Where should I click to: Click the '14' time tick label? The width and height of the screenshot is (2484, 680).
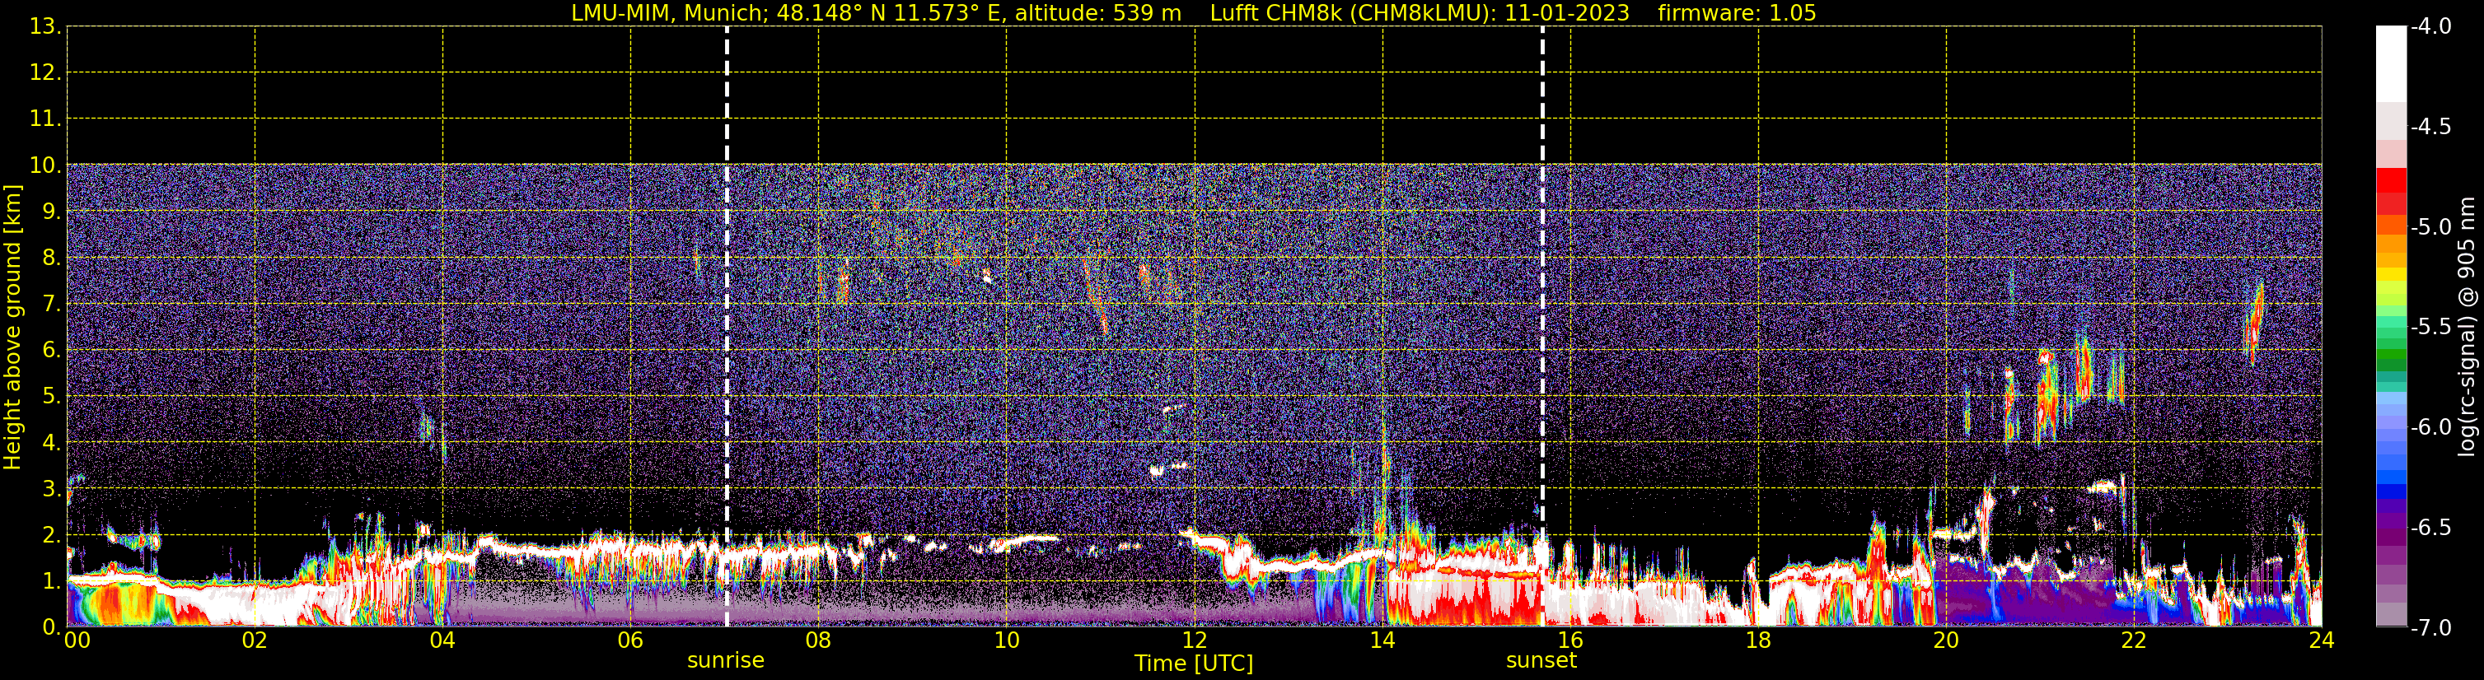tap(1382, 640)
